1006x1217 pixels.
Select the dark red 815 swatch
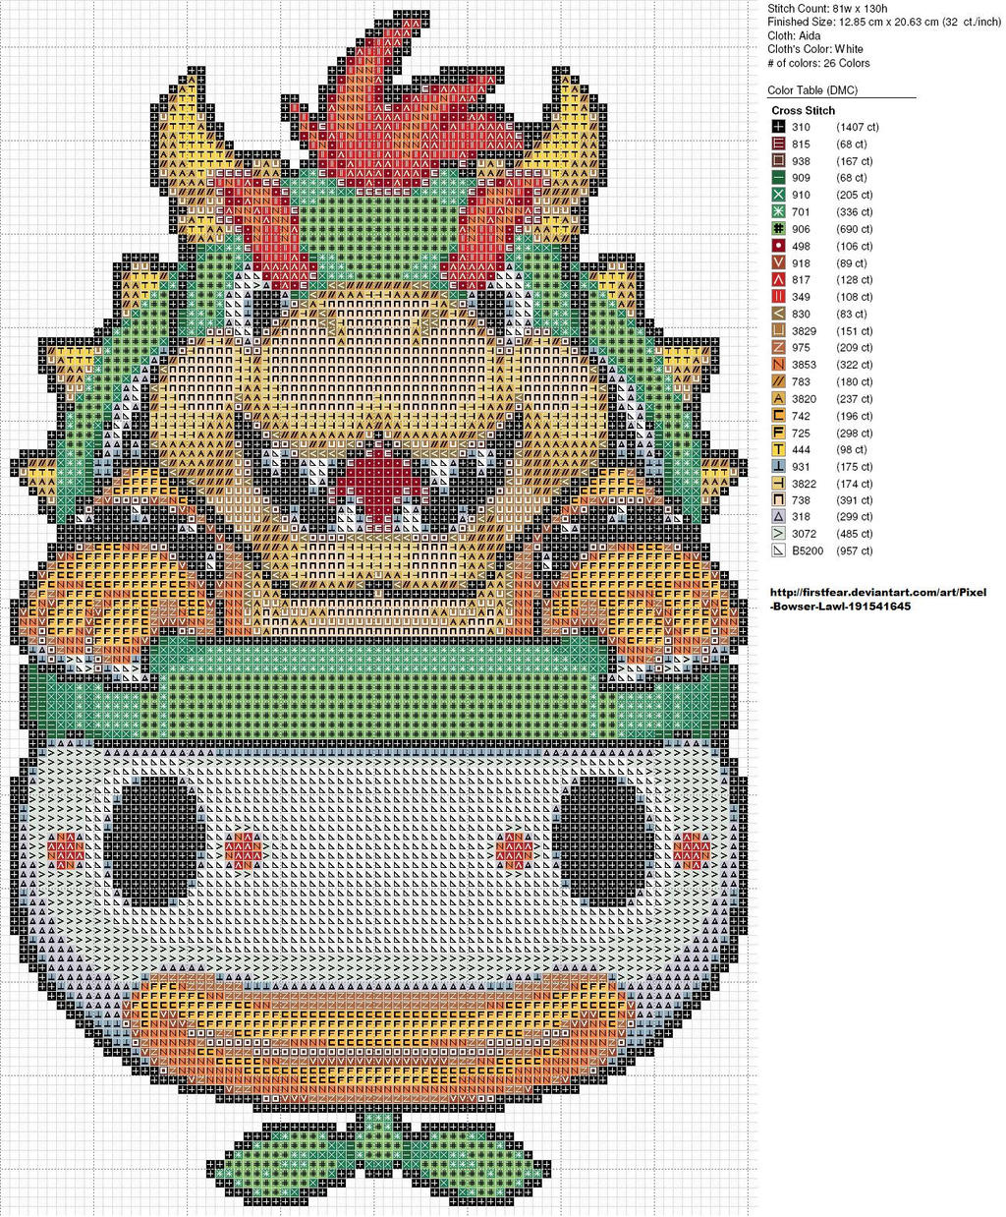tap(778, 144)
